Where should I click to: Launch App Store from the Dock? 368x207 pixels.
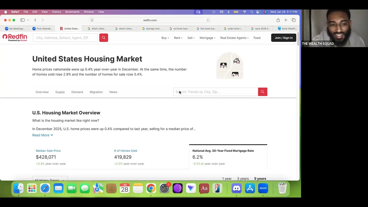click(x=250, y=189)
